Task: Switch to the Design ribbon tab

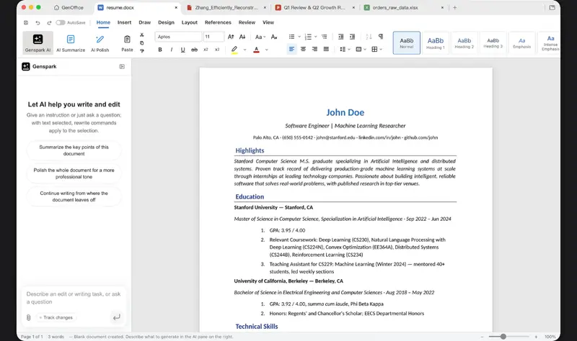Action: click(167, 22)
